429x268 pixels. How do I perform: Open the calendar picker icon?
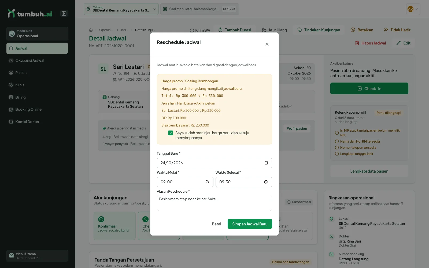click(266, 163)
